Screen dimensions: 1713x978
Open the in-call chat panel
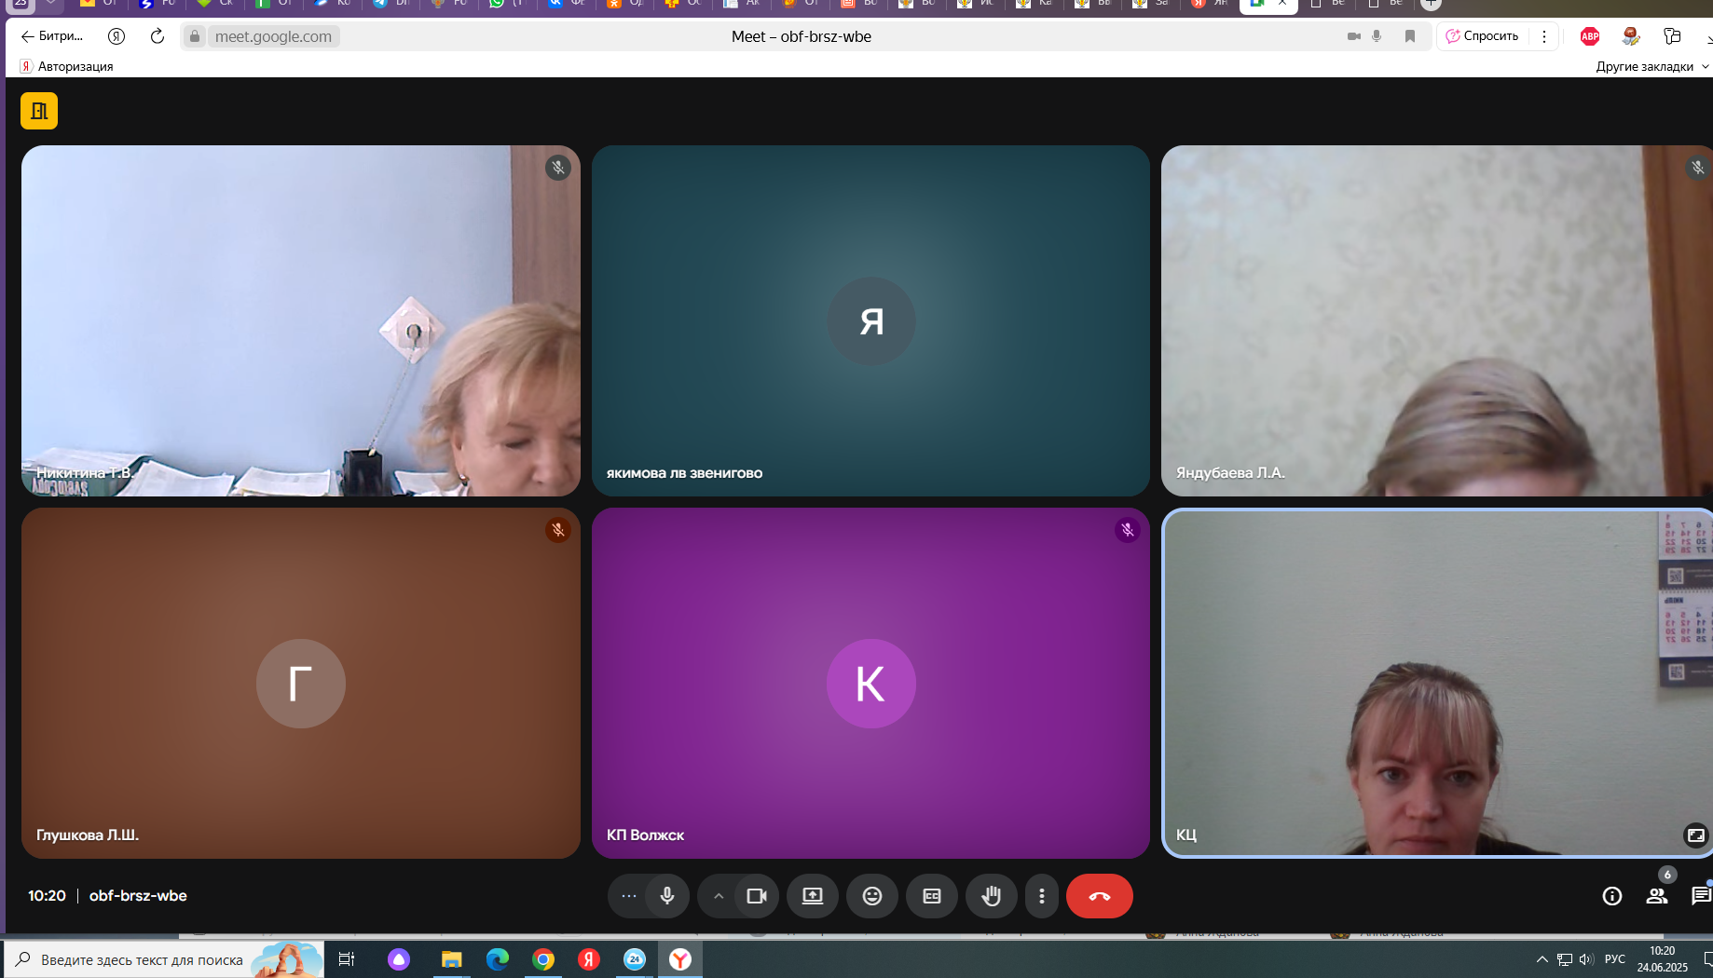pyautogui.click(x=1700, y=896)
